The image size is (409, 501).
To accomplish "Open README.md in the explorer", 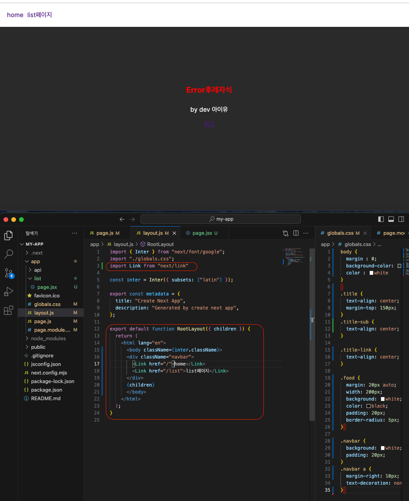I will pos(51,398).
